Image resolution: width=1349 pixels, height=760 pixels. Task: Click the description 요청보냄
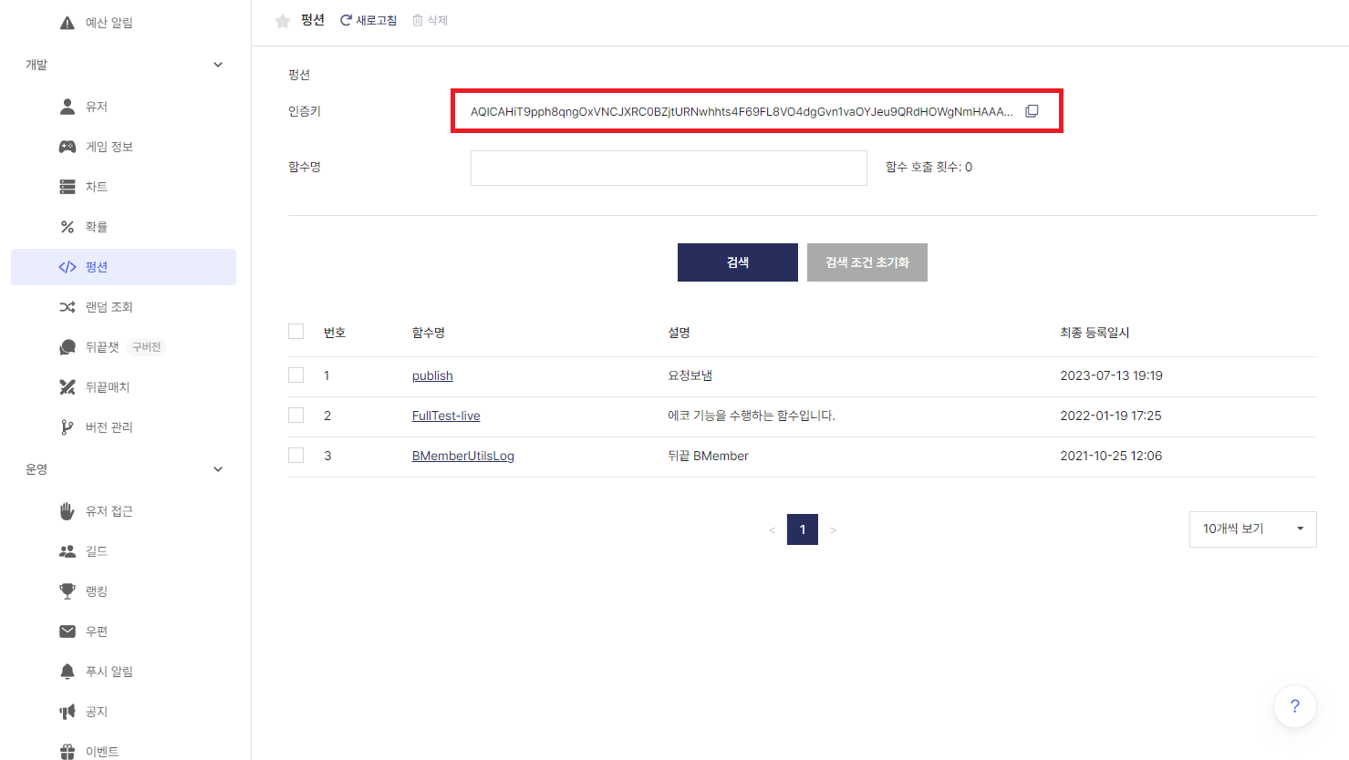tap(690, 375)
